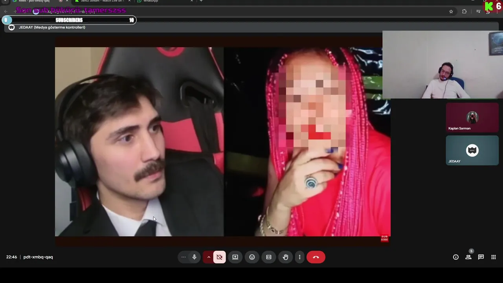
Task: Click the present screen icon
Action: 235,257
